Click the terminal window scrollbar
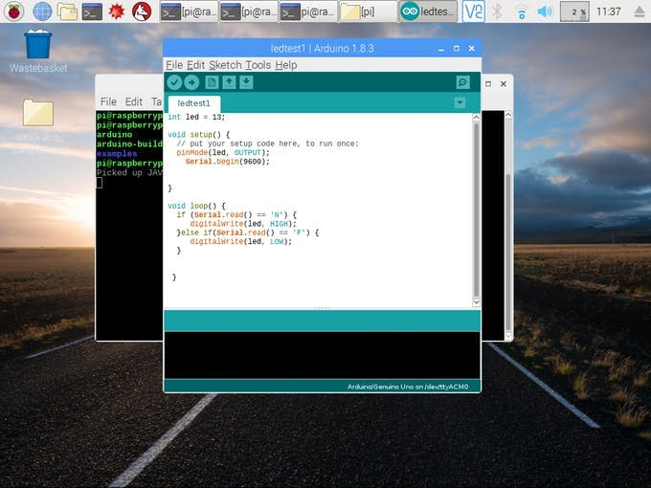The width and height of the screenshot is (651, 488). pos(508,225)
